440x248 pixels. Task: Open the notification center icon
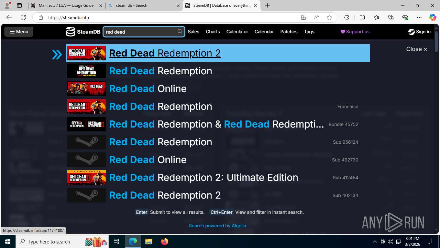[x=429, y=242]
